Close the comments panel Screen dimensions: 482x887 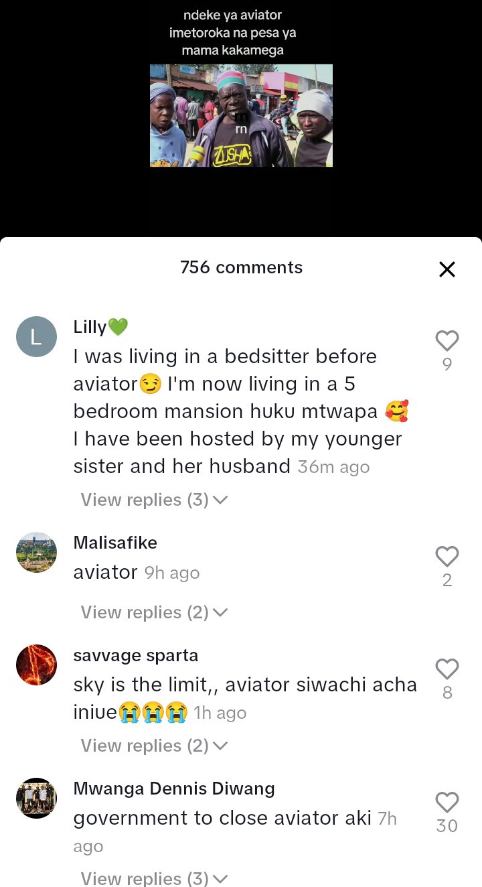click(x=447, y=269)
